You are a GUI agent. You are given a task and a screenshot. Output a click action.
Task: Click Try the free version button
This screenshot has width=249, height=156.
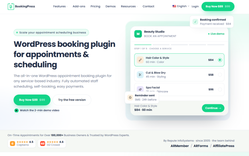(72, 100)
